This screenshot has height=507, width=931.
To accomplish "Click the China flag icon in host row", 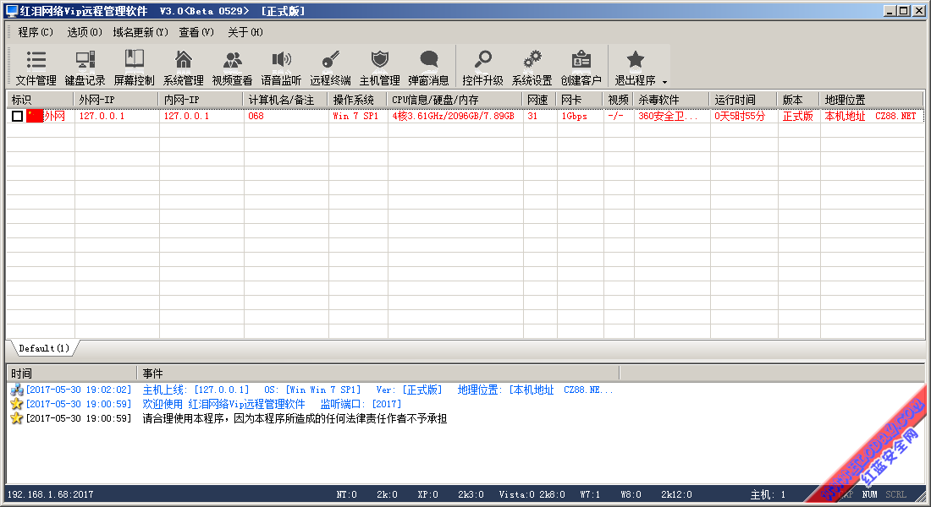I will [x=35, y=116].
